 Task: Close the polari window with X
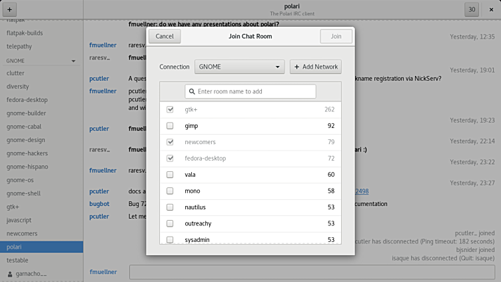(492, 9)
